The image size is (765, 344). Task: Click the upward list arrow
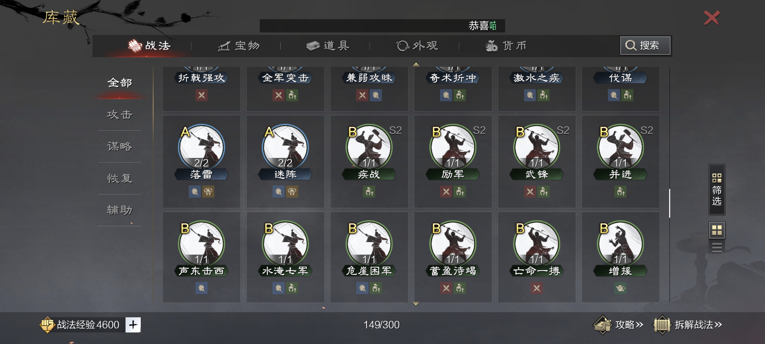click(x=416, y=64)
